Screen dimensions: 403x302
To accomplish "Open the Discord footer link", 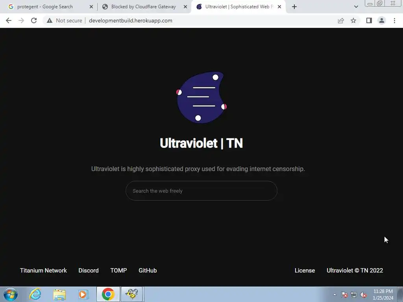I will (89, 271).
